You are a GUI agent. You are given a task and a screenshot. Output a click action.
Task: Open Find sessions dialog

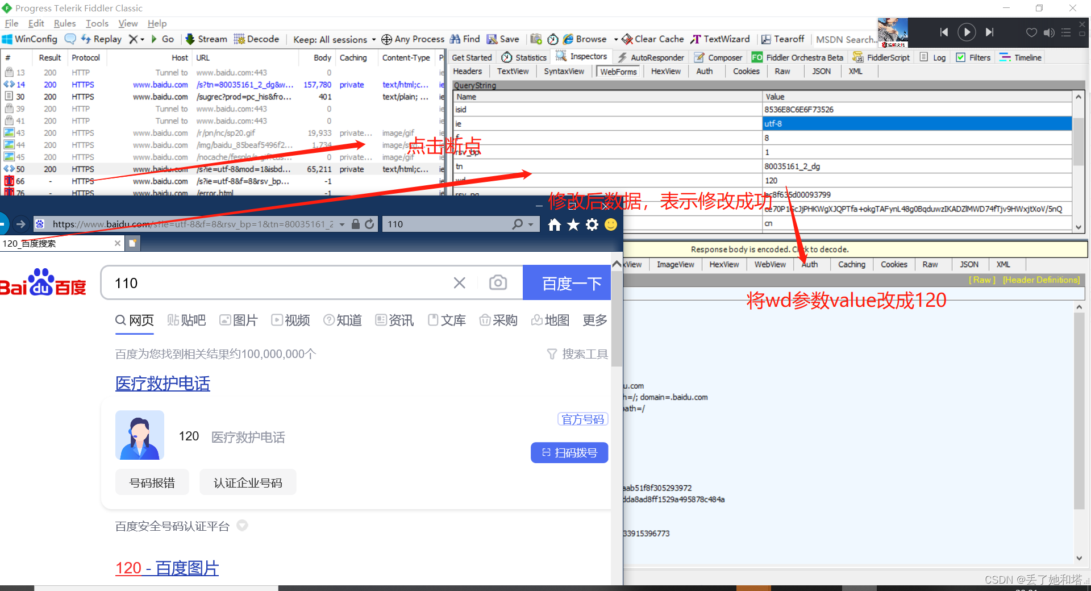(x=465, y=39)
